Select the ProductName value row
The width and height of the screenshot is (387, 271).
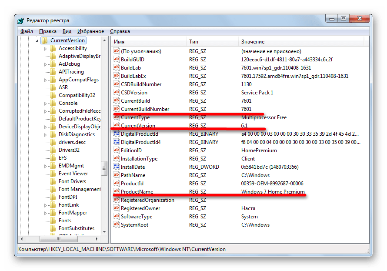[x=240, y=191]
